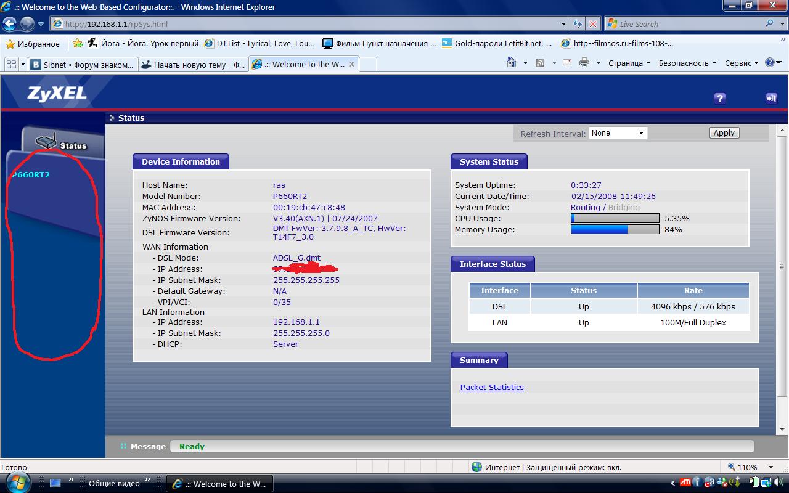Click the add-to-favorites star with plus icon
This screenshot has height=493, width=789.
(77, 44)
